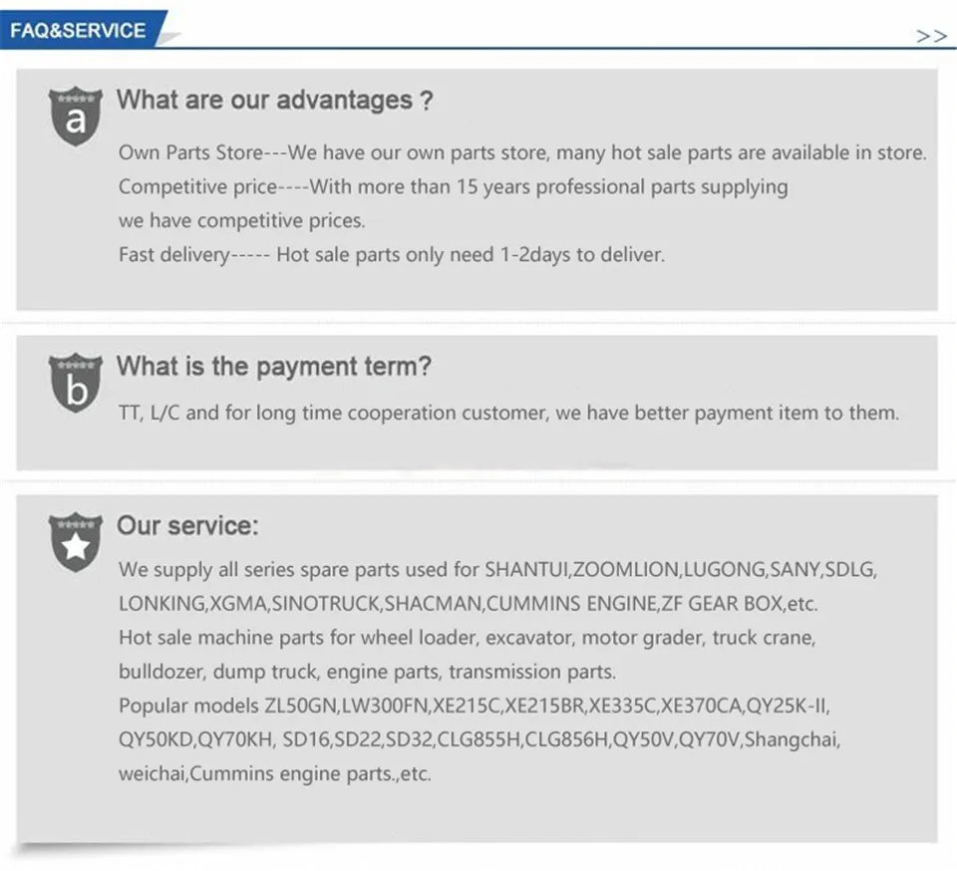
Task: Click the shield badge lettered 'a'
Action: point(75,116)
